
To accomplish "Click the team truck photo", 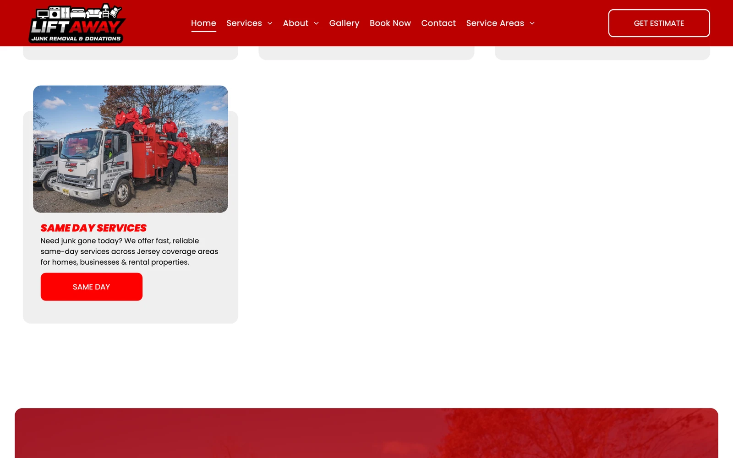I will pos(131,149).
